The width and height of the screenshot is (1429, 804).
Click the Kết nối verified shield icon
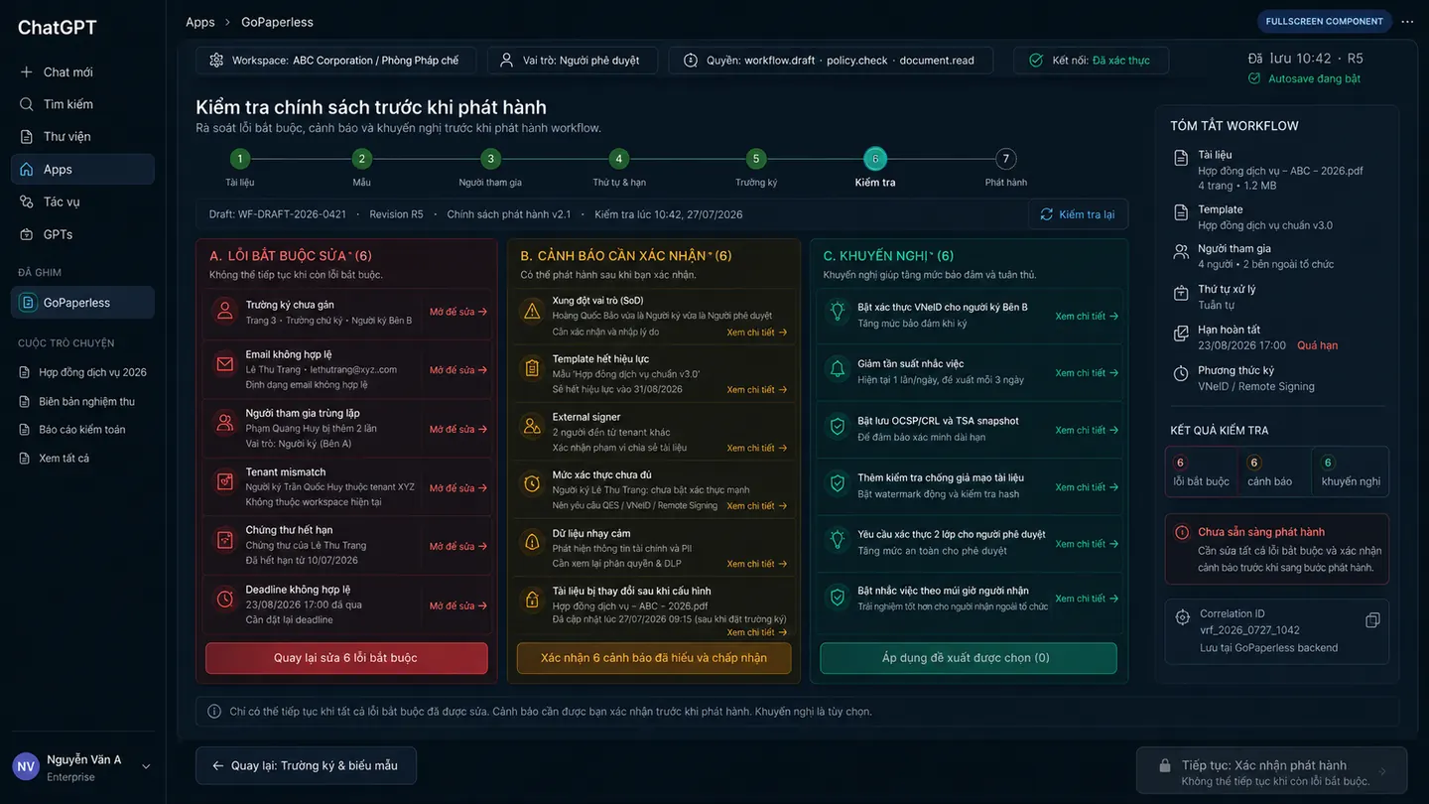click(1036, 61)
